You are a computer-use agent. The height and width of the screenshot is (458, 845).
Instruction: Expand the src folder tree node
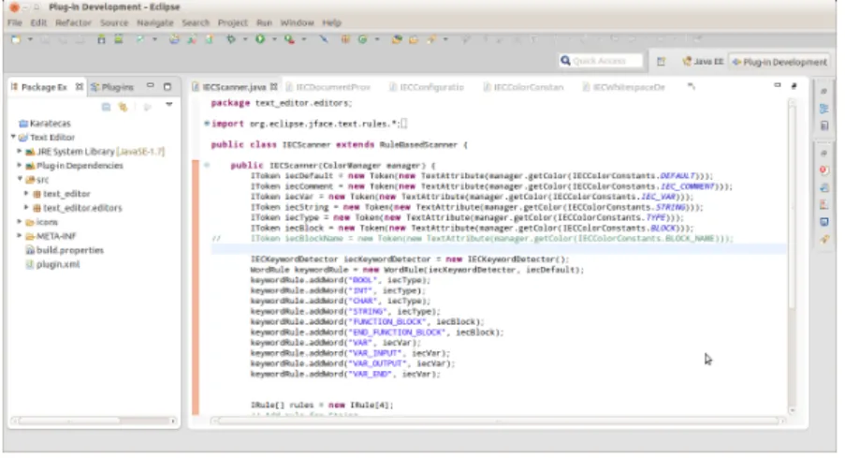(20, 179)
